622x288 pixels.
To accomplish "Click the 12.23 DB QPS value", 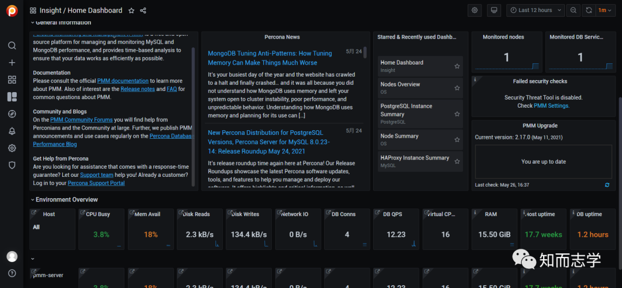I will coord(396,234).
